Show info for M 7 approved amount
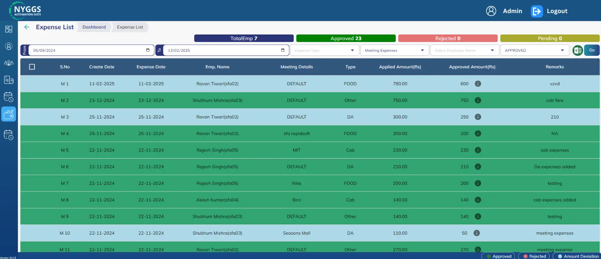The image size is (601, 259). [x=478, y=183]
